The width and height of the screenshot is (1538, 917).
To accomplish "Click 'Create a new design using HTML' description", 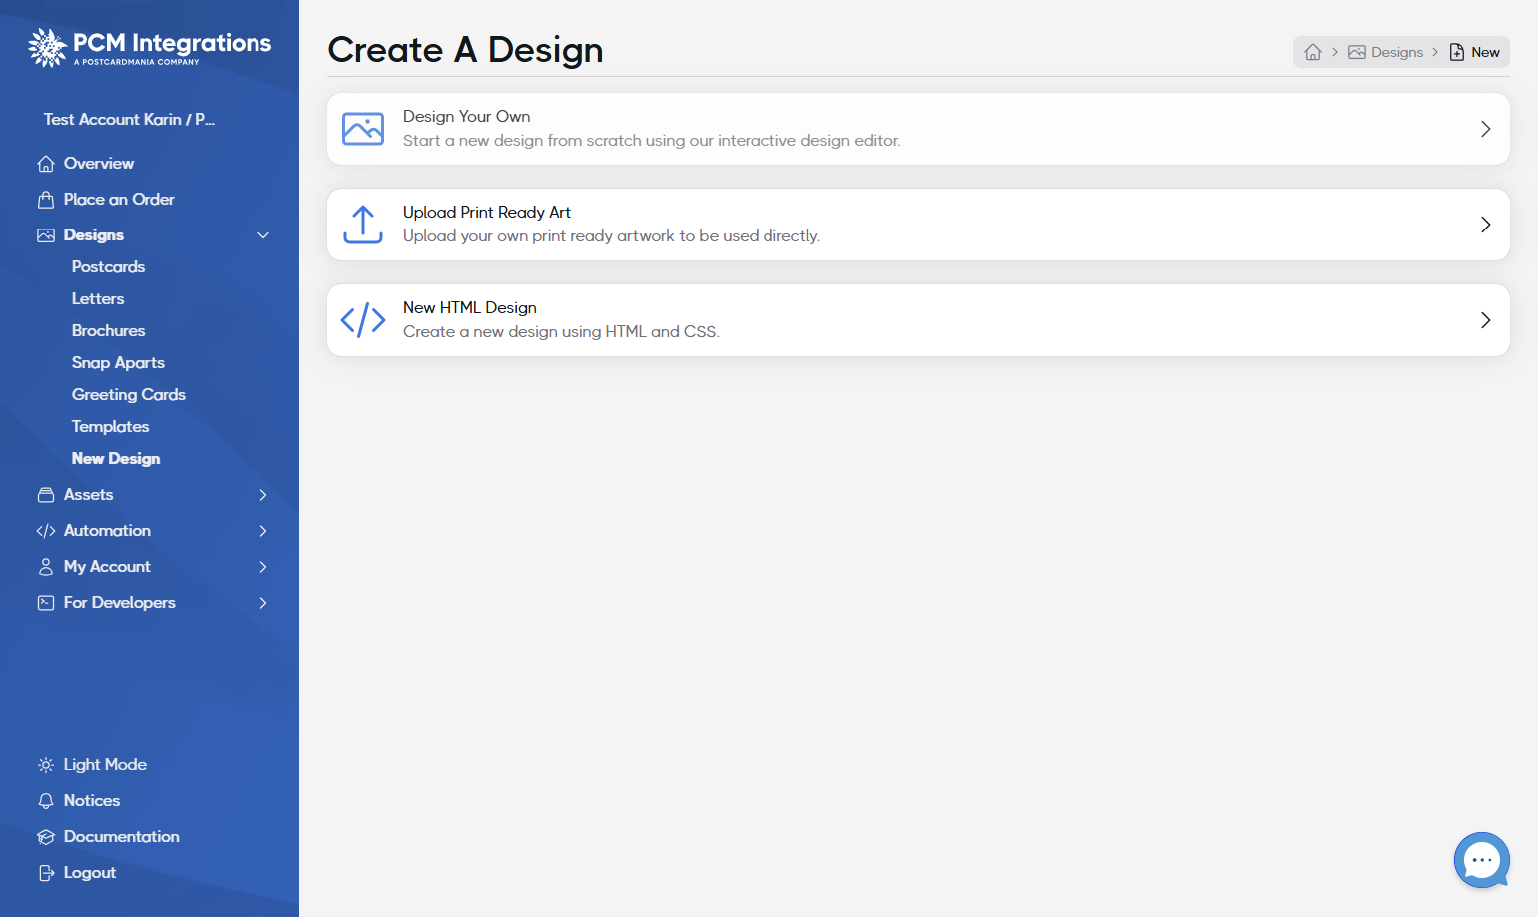I will [x=561, y=332].
